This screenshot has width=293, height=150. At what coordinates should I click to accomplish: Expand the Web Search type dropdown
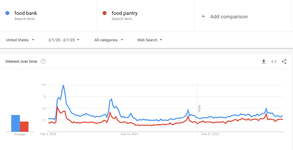pyautogui.click(x=150, y=40)
